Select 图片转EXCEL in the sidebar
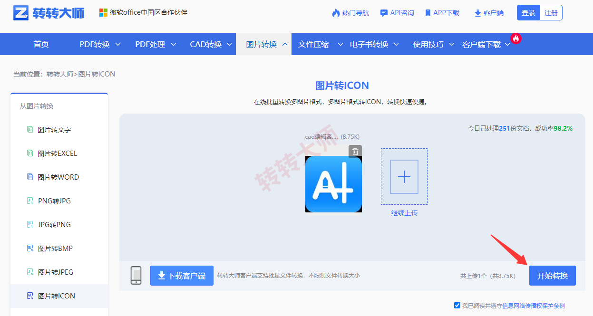 tap(58, 153)
